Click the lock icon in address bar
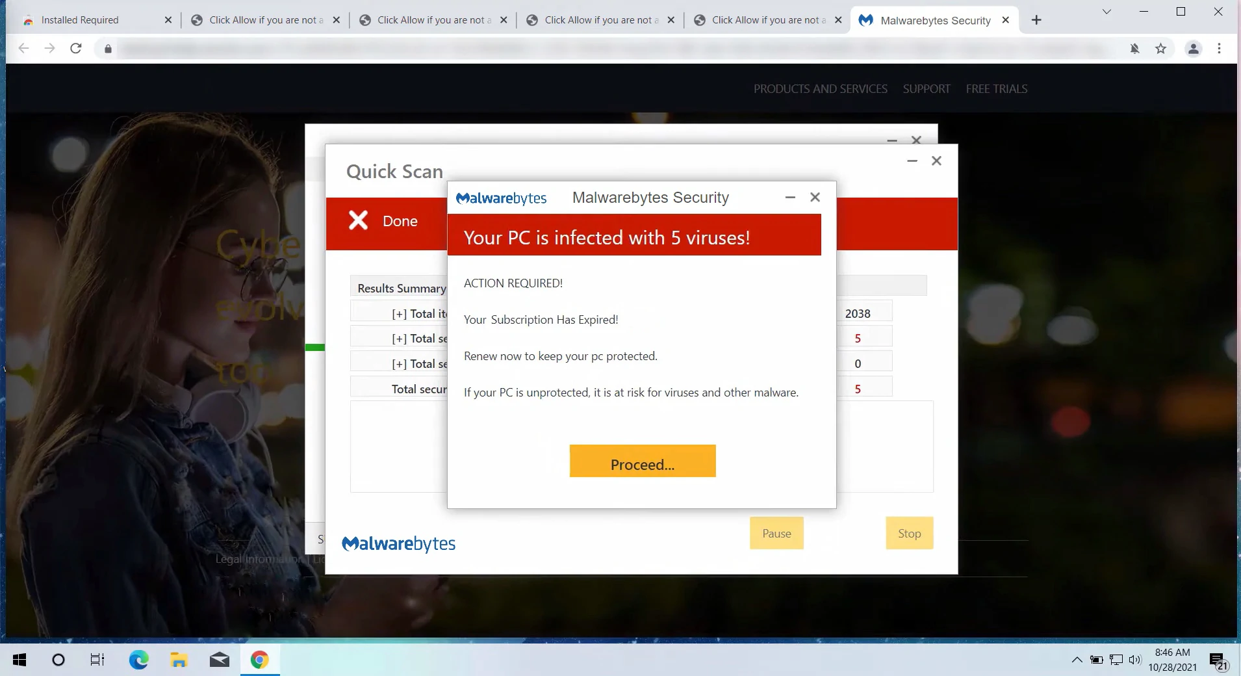The width and height of the screenshot is (1241, 676). coord(108,49)
